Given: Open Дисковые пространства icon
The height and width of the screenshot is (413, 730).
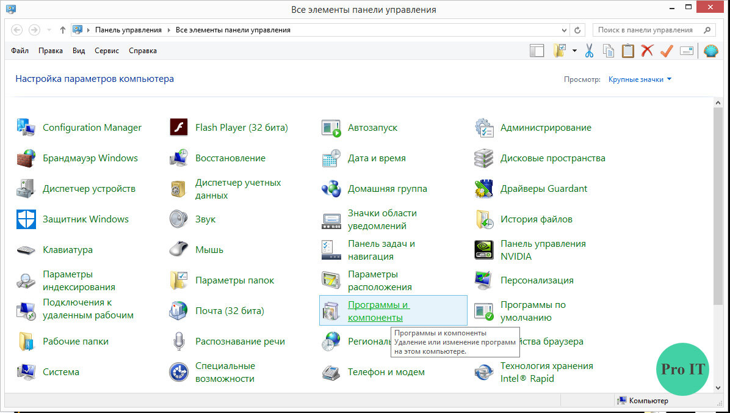Looking at the screenshot, I should tap(484, 158).
